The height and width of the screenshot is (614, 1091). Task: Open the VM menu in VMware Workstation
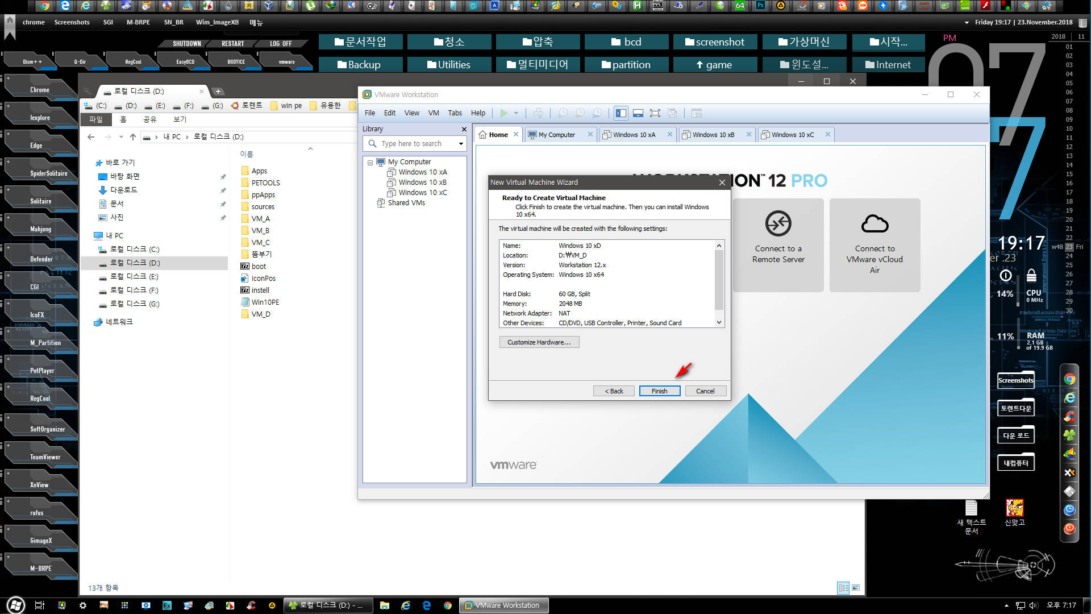point(434,113)
